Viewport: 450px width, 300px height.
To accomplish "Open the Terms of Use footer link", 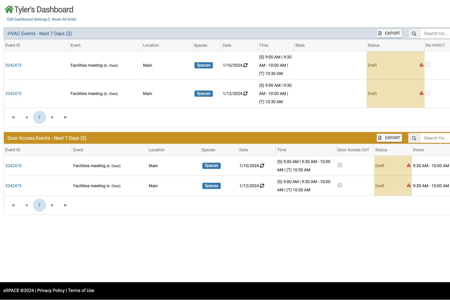I will pos(81,291).
